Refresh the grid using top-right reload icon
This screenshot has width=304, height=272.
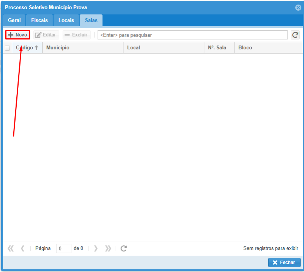point(295,35)
